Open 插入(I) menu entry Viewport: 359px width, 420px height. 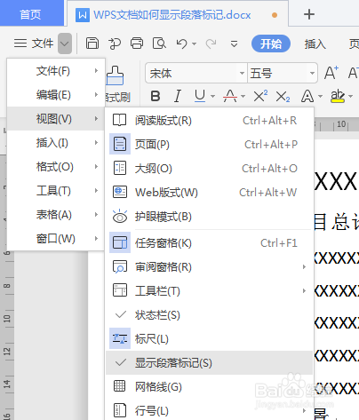pos(56,143)
